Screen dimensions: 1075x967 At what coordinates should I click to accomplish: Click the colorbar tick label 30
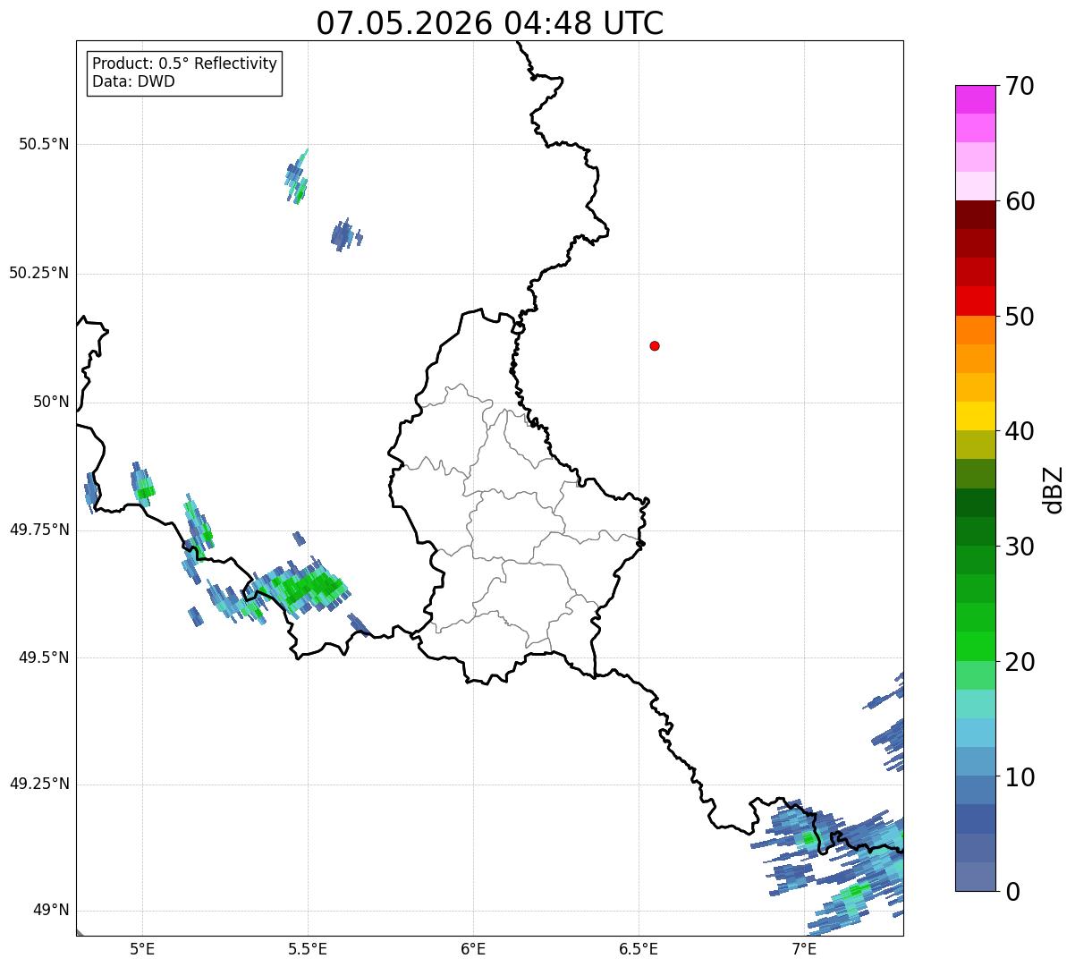point(1020,547)
